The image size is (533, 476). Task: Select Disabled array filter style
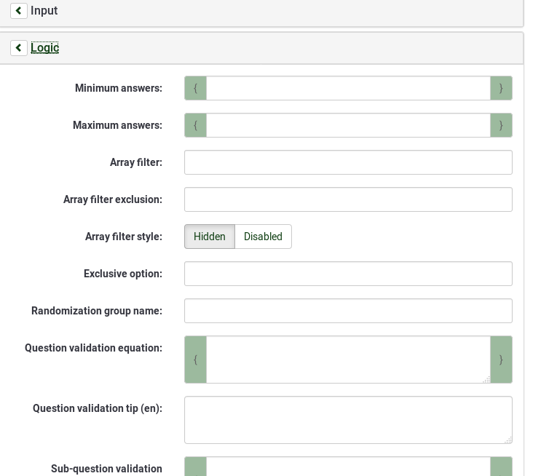point(263,237)
